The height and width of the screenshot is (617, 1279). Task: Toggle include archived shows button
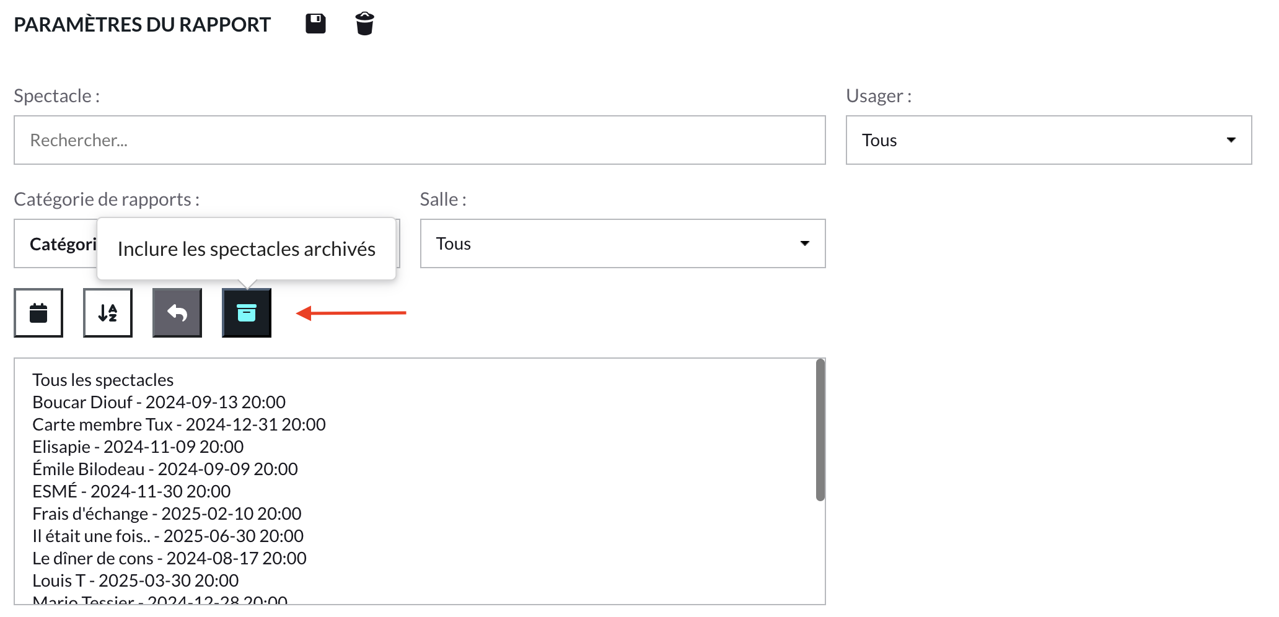(x=247, y=313)
